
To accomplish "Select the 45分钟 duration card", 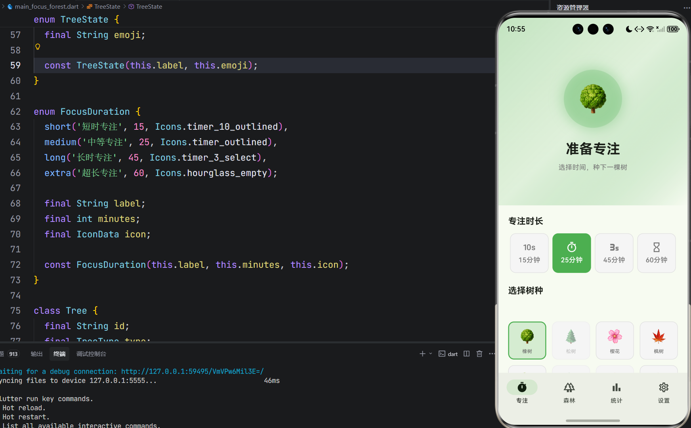I will coord(614,253).
